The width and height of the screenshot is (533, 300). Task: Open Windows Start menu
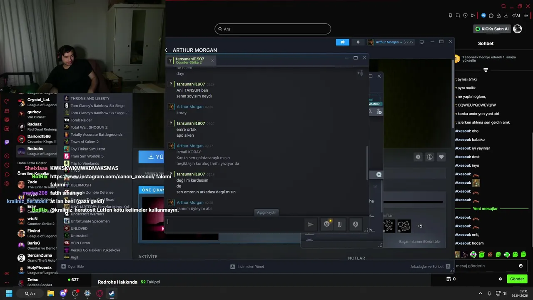9,293
